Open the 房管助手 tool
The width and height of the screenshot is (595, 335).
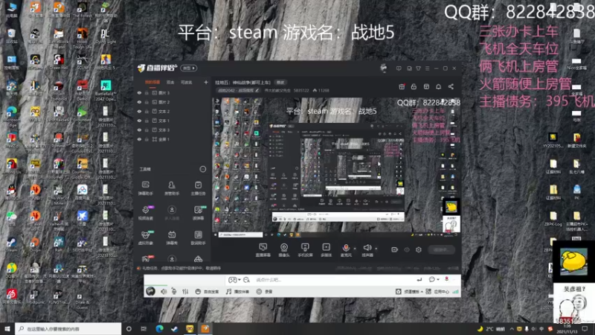coord(172,188)
